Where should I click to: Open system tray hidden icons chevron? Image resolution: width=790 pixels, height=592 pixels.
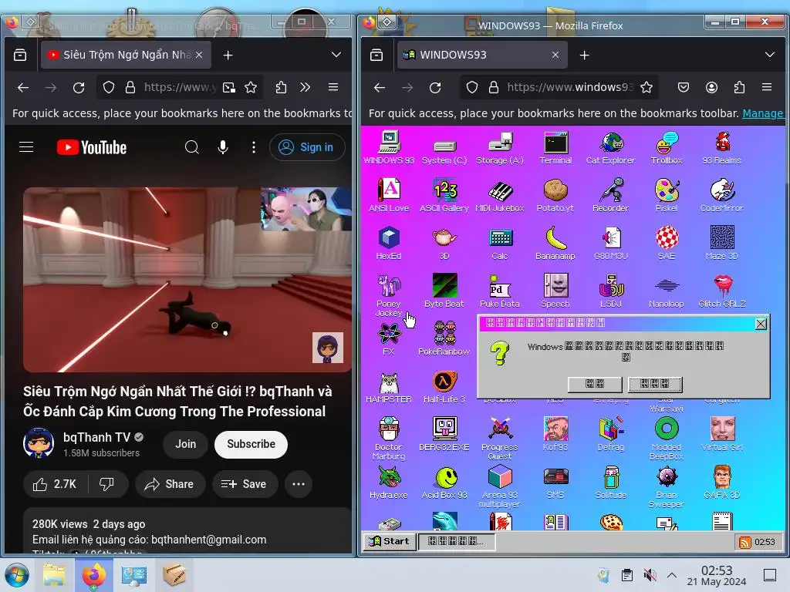672,575
